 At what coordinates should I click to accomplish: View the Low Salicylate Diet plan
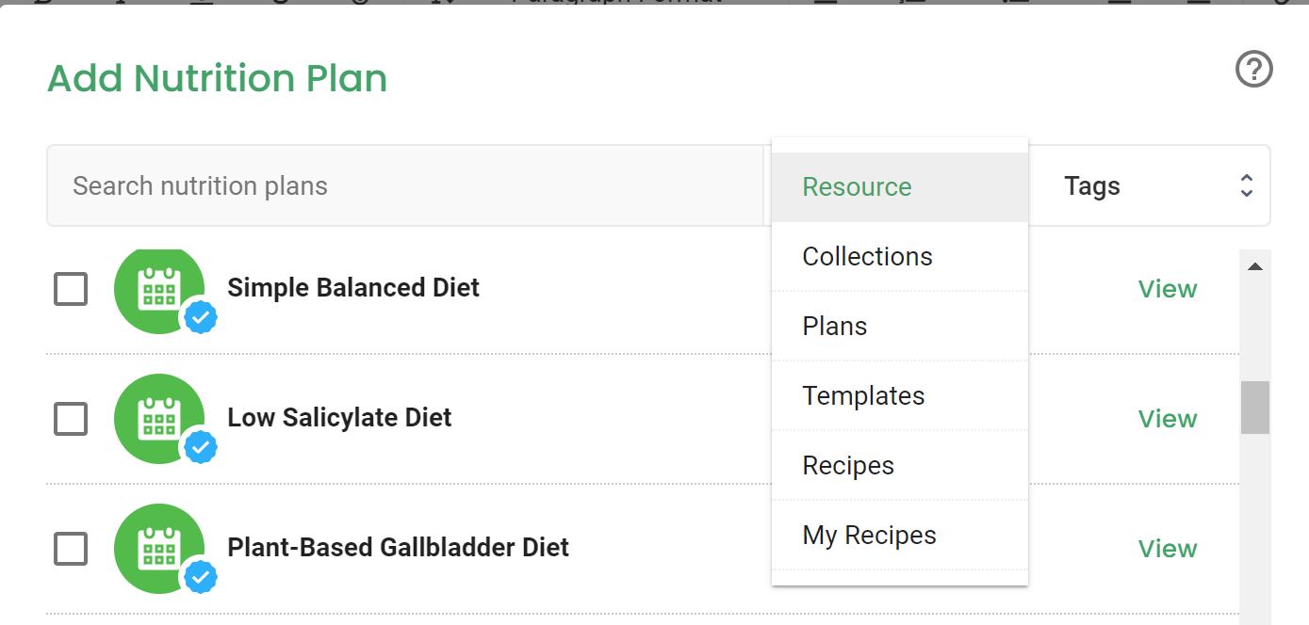[x=1168, y=419]
